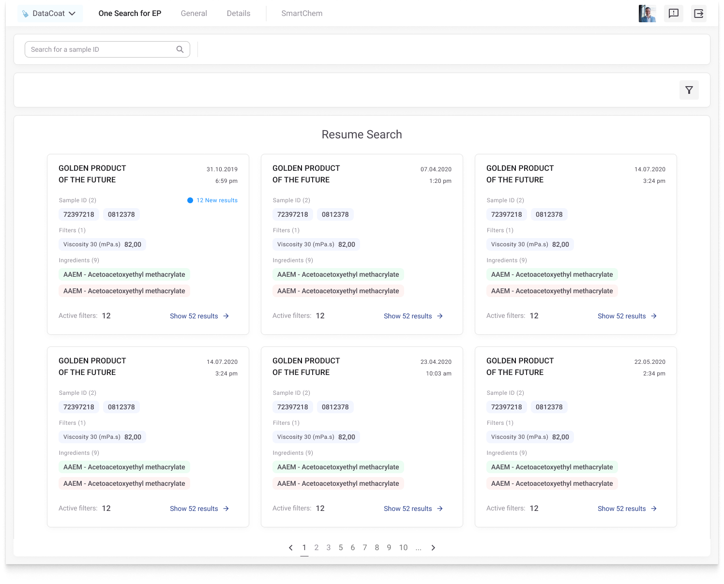Jump to page 10
Viewport: 724px width, 584px height.
point(403,548)
